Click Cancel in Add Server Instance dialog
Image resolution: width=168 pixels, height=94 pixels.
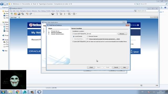(116, 67)
